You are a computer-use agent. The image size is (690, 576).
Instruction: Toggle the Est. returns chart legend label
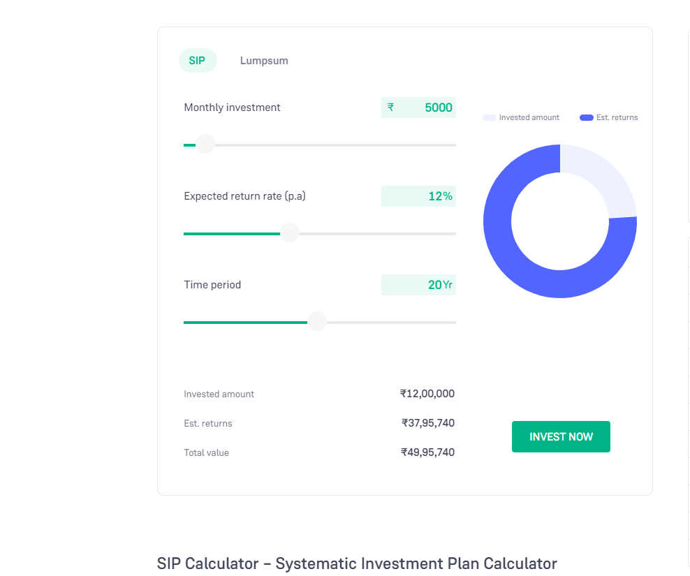[617, 118]
